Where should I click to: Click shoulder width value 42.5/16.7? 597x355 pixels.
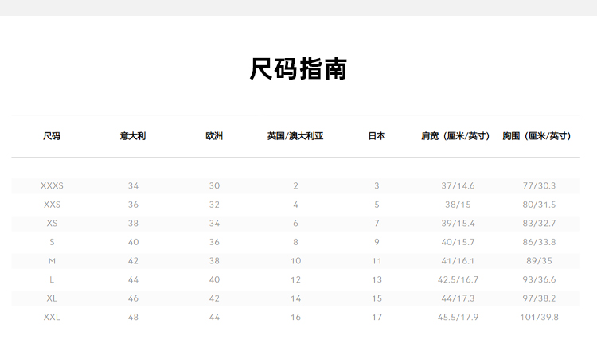458,280
